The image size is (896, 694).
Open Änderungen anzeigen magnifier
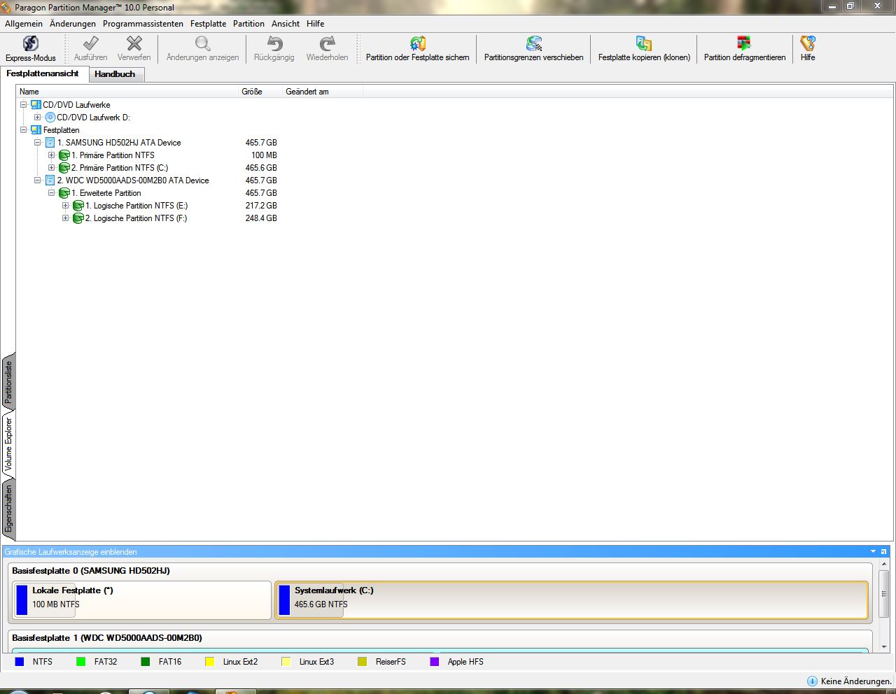click(202, 43)
